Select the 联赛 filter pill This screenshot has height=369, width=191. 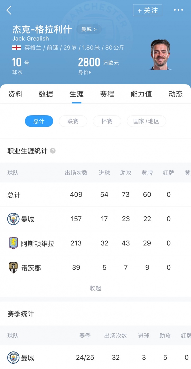click(x=73, y=121)
